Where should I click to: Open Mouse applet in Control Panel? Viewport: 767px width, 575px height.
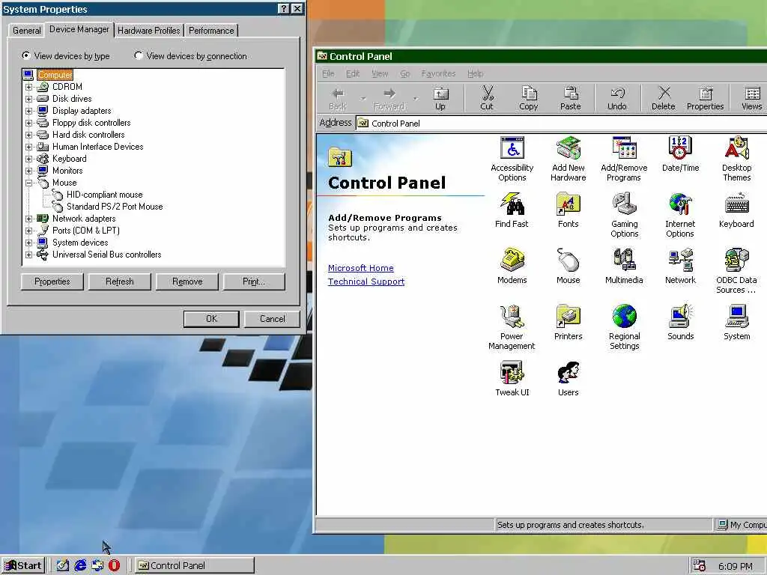pos(568,267)
